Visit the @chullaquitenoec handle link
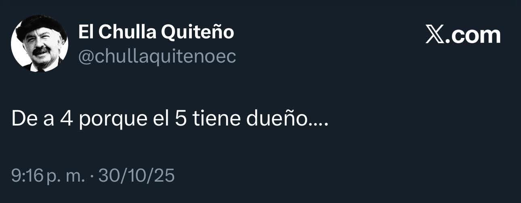The width and height of the screenshot is (521, 203). click(x=157, y=57)
